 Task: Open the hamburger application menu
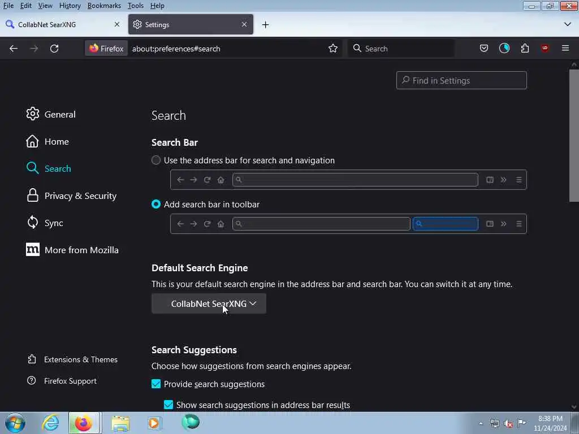coord(565,49)
